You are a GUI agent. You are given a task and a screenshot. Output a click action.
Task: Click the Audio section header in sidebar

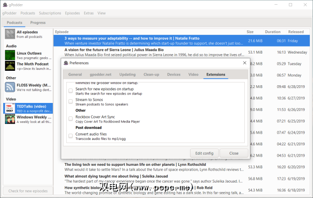[x=11, y=46]
